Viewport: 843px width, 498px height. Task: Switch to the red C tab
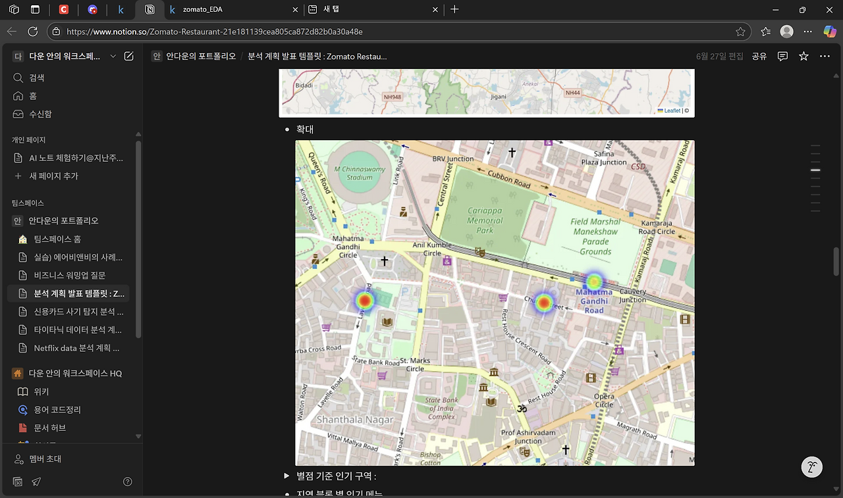(64, 10)
